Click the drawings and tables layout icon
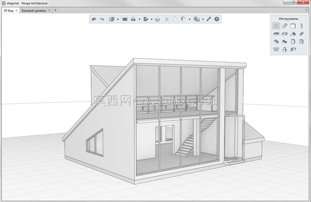Image resolution: width=311 pixels, height=202 pixels. pyautogui.click(x=197, y=19)
